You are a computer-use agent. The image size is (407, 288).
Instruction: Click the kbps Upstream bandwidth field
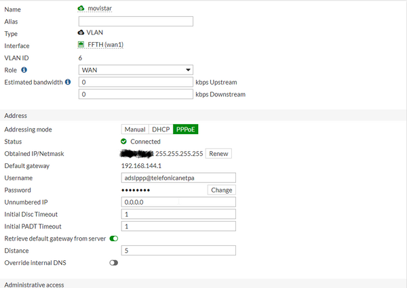click(136, 82)
